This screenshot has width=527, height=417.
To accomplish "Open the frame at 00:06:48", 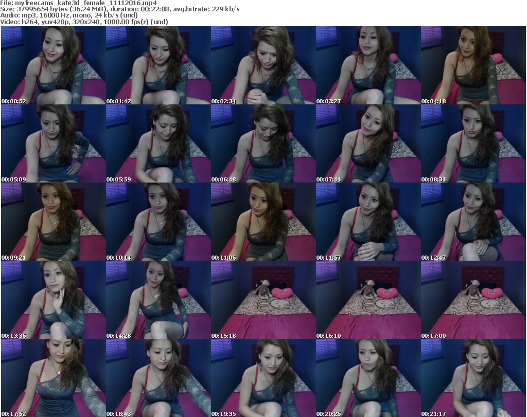I will coord(263,143).
